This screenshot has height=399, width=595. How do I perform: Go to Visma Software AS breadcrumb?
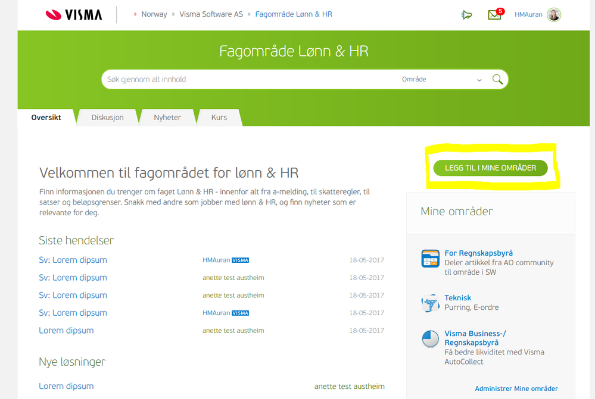click(211, 14)
